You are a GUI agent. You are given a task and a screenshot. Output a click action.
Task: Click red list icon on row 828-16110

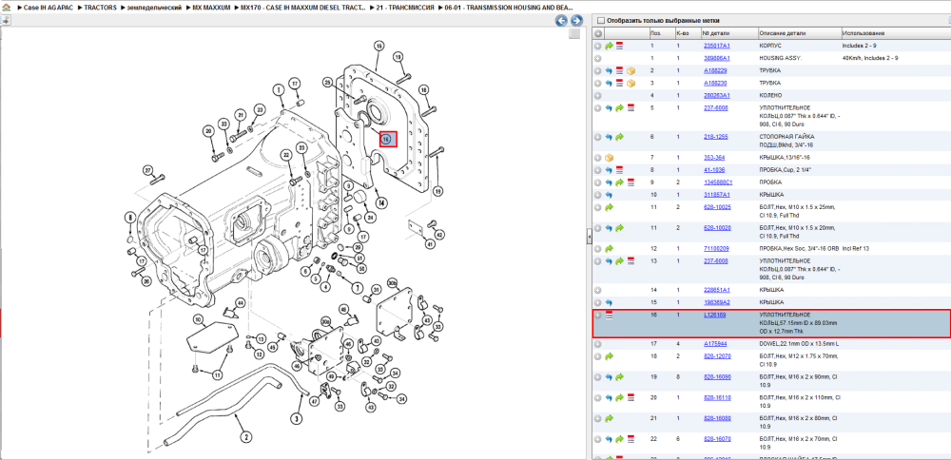click(x=631, y=397)
